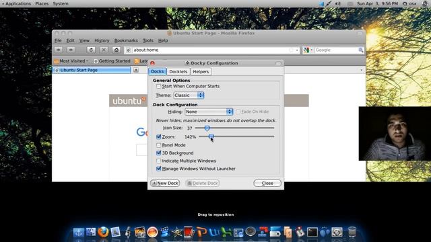The width and height of the screenshot is (431, 242).
Task: Open the blue W word processor in dock
Action: pos(214,232)
